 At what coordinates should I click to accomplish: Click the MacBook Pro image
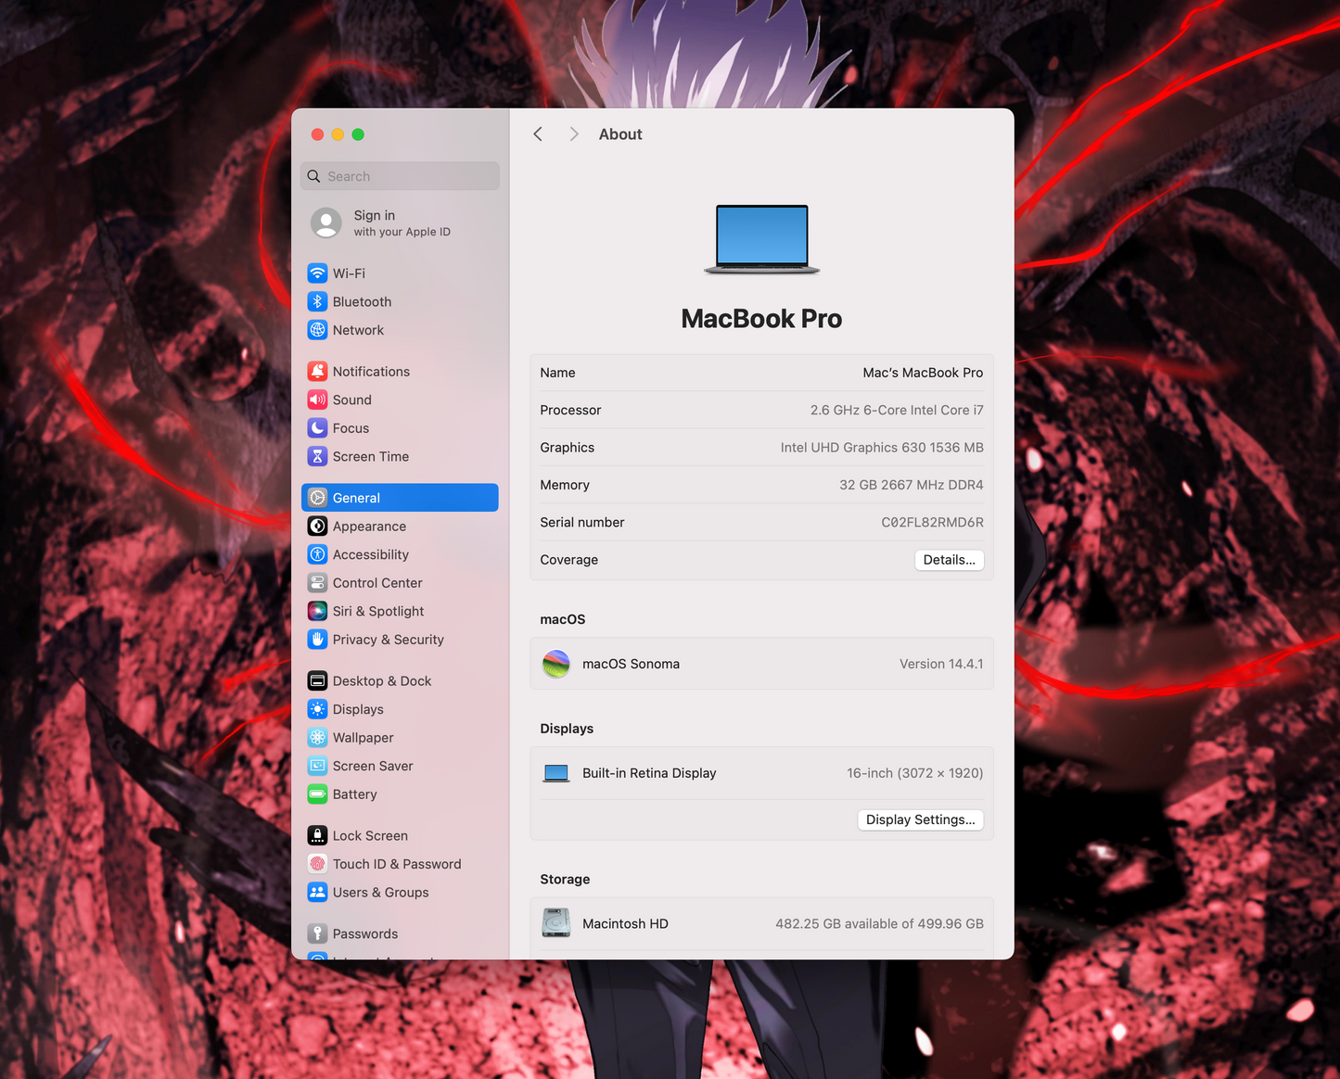pos(761,239)
